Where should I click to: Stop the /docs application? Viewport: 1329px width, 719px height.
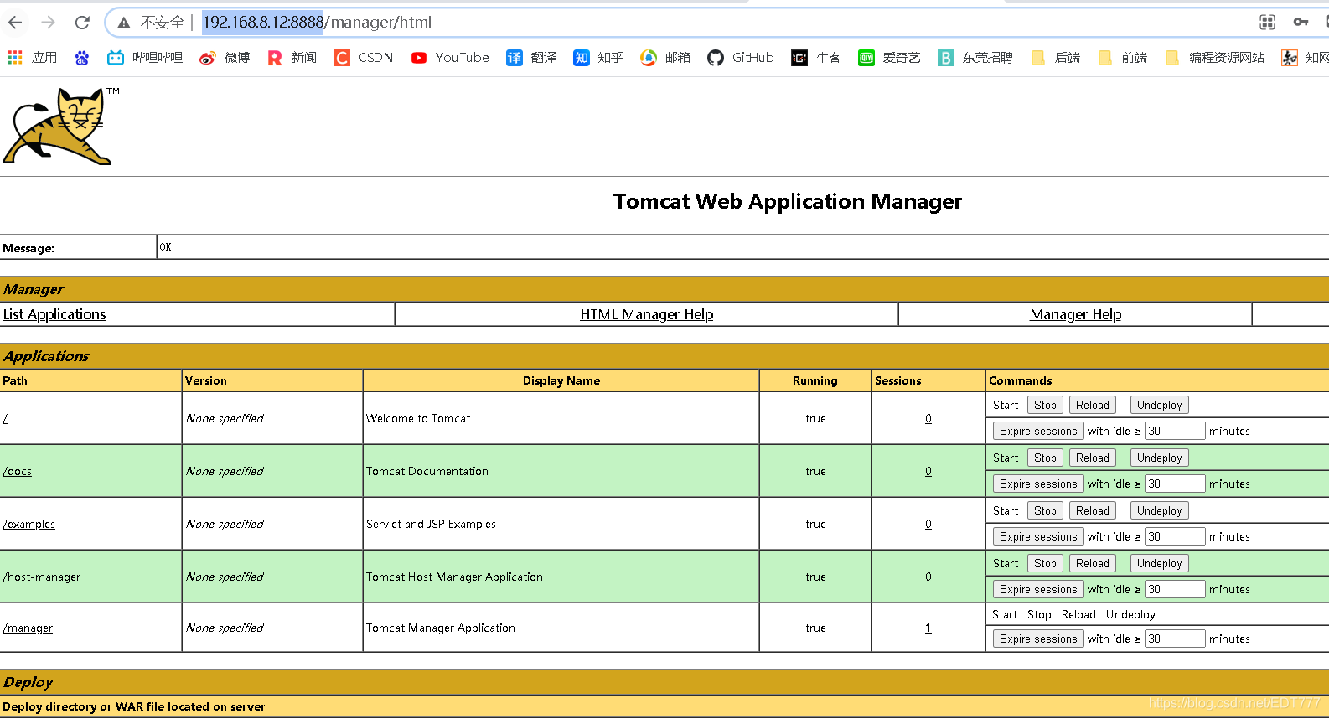(x=1045, y=458)
